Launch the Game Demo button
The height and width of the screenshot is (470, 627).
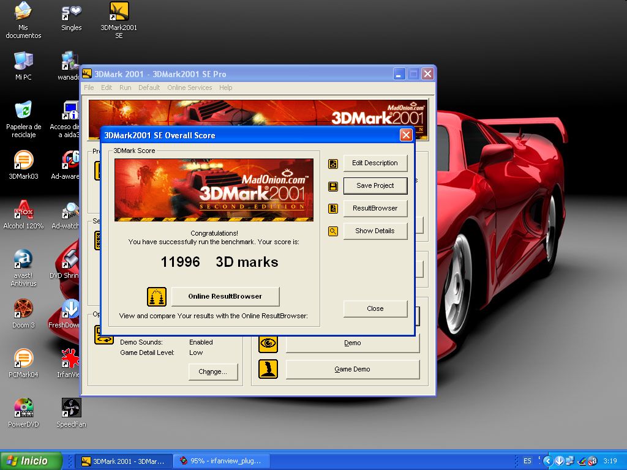pos(352,370)
